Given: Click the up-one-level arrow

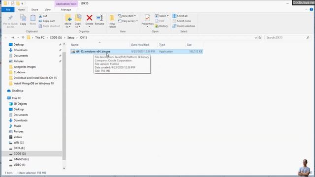Looking at the screenshot, I should pos(23,37).
